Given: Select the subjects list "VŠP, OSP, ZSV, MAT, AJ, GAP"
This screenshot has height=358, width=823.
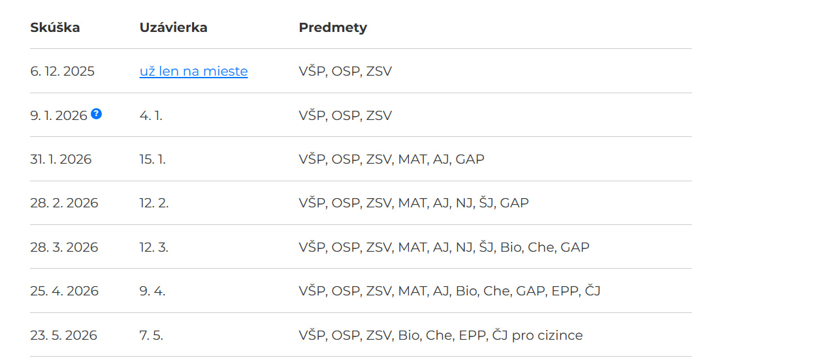Looking at the screenshot, I should 391,159.
